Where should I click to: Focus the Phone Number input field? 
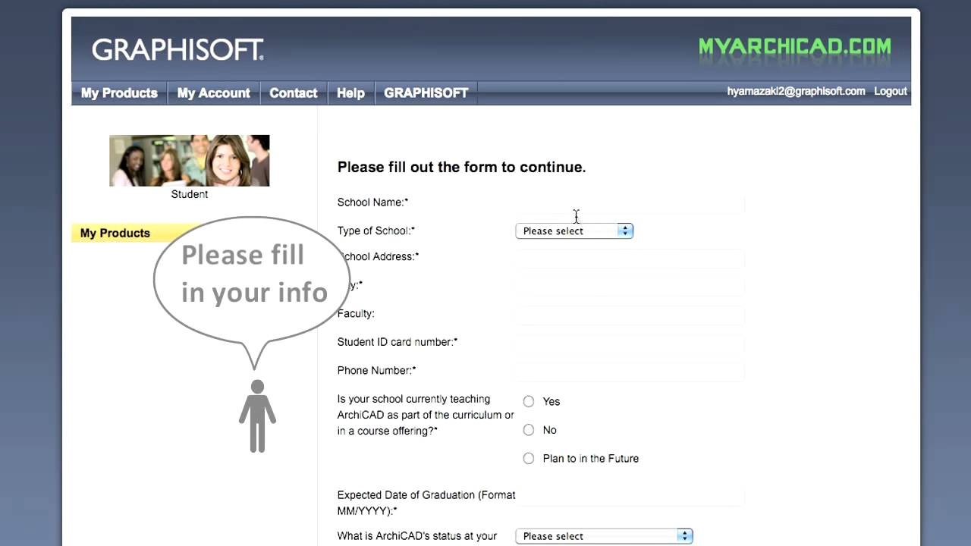coord(630,372)
